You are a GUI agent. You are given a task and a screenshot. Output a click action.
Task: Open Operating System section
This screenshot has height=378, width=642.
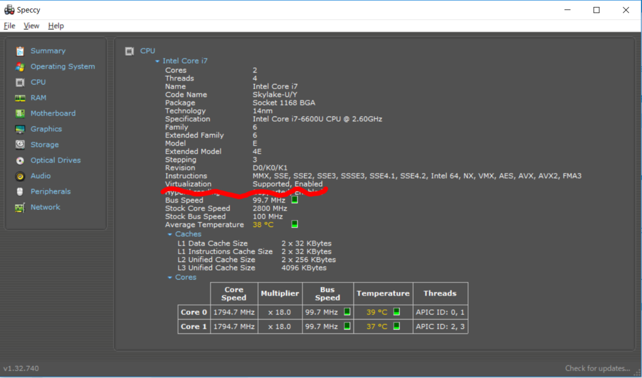[x=63, y=66]
